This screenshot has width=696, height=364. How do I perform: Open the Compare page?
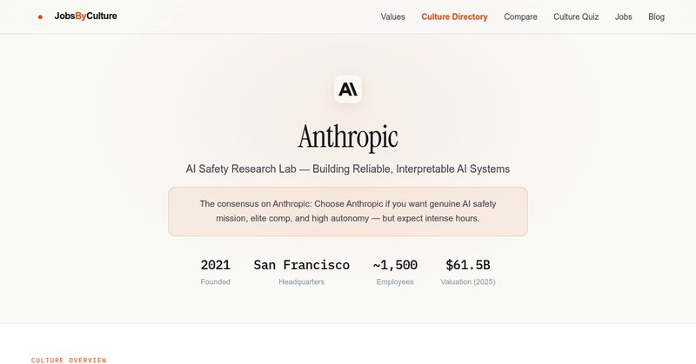click(x=520, y=17)
